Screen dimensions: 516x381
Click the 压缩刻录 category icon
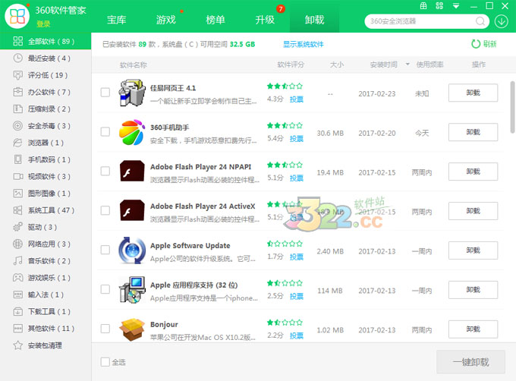click(x=17, y=109)
